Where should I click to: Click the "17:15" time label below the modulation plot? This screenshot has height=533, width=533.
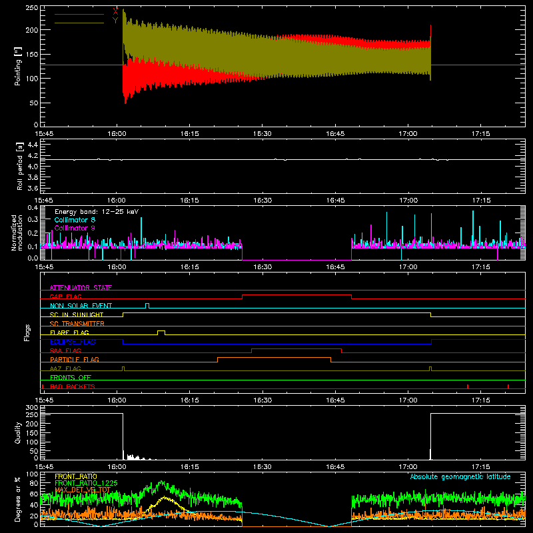[x=480, y=267]
